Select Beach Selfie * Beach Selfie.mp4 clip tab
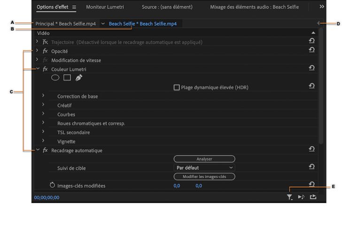357x234 pixels. (x=143, y=24)
